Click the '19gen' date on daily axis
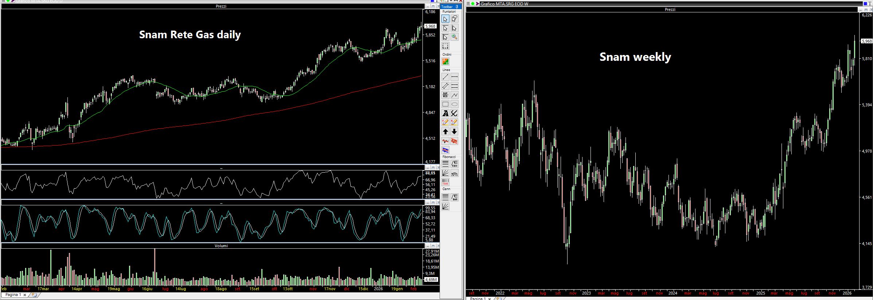The width and height of the screenshot is (873, 300). pos(397,289)
